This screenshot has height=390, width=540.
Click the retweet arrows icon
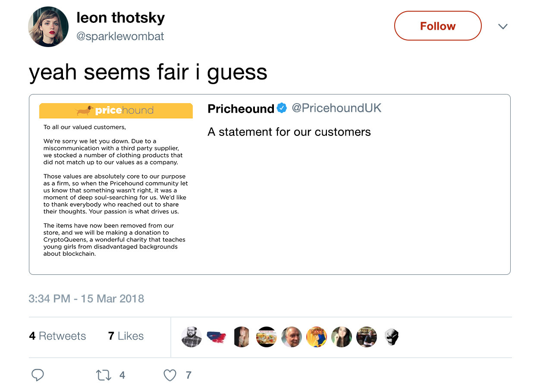tap(104, 375)
